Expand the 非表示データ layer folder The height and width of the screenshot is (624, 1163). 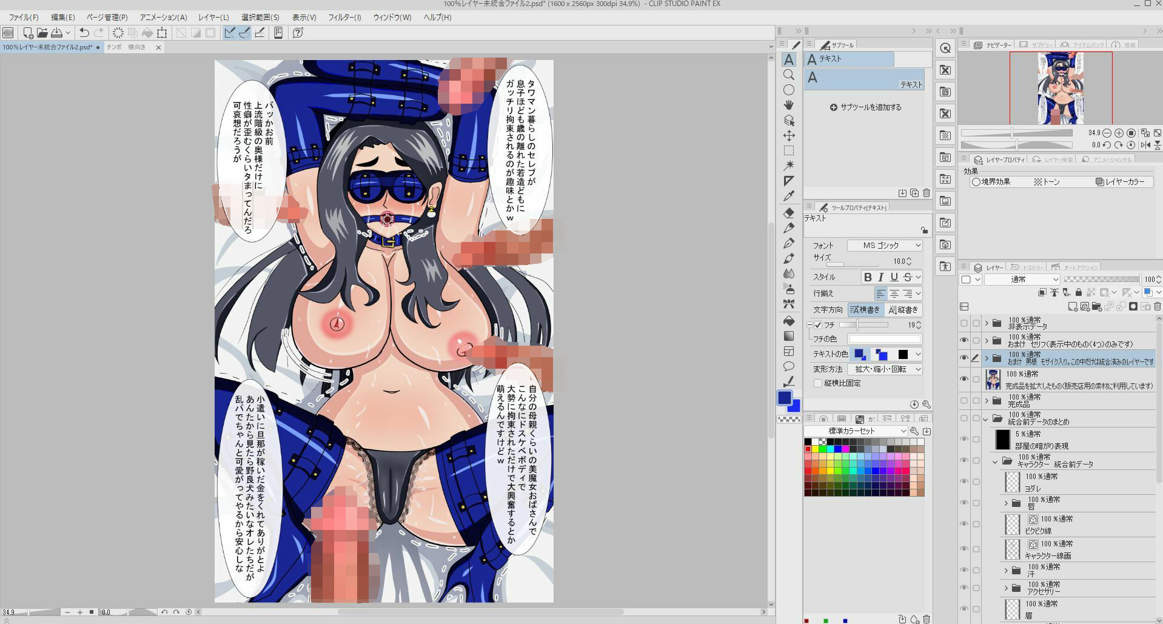(x=987, y=323)
